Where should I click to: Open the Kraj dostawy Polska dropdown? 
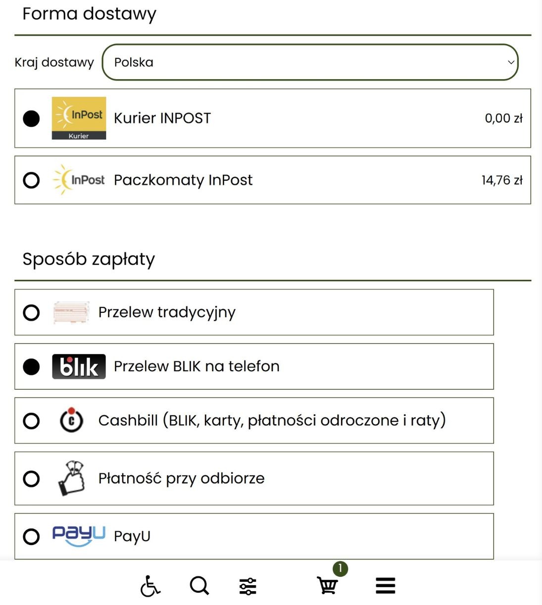click(x=310, y=62)
